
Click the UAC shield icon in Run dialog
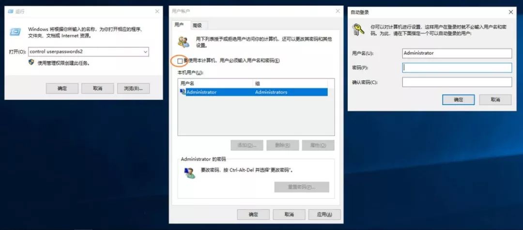pos(31,62)
